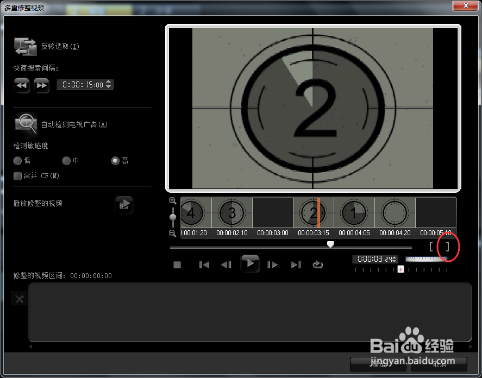
Task: Click the 确定 confirm button
Action: (379, 364)
